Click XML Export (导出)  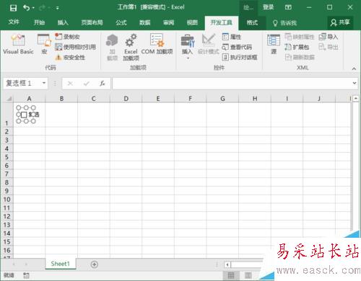pyautogui.click(x=329, y=47)
